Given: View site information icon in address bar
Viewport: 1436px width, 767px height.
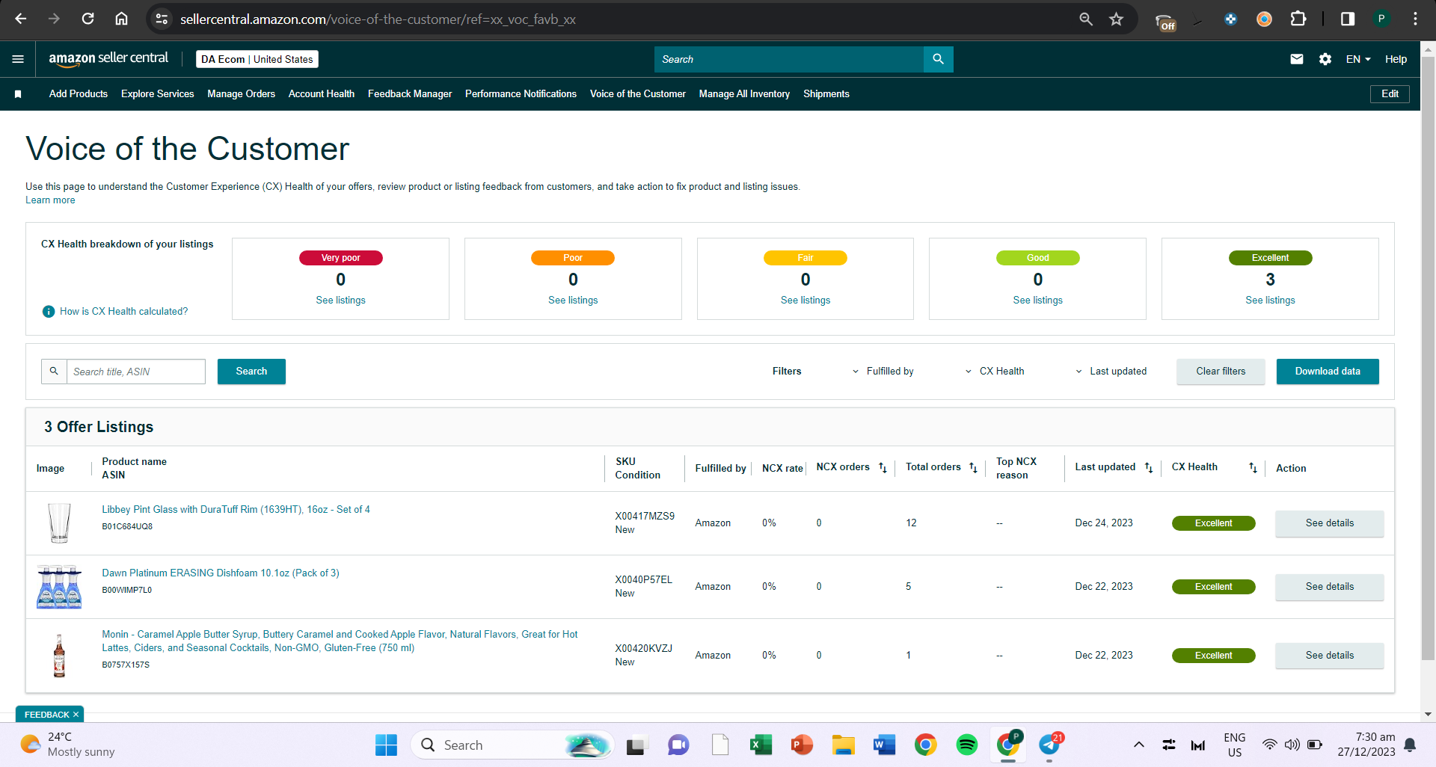Looking at the screenshot, I should click(x=162, y=19).
